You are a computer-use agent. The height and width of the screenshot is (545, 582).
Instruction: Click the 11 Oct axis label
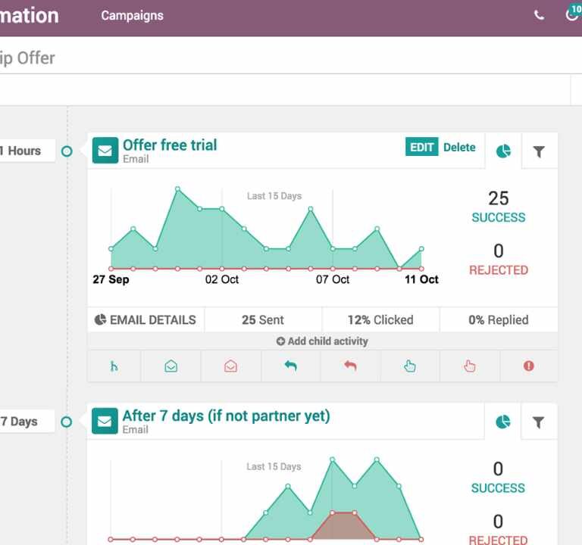point(421,279)
